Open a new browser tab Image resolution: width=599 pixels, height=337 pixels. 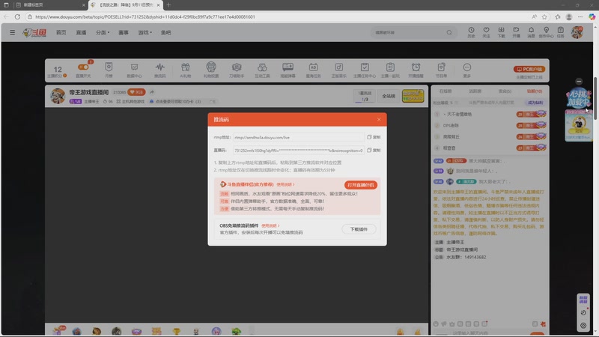pyautogui.click(x=168, y=5)
